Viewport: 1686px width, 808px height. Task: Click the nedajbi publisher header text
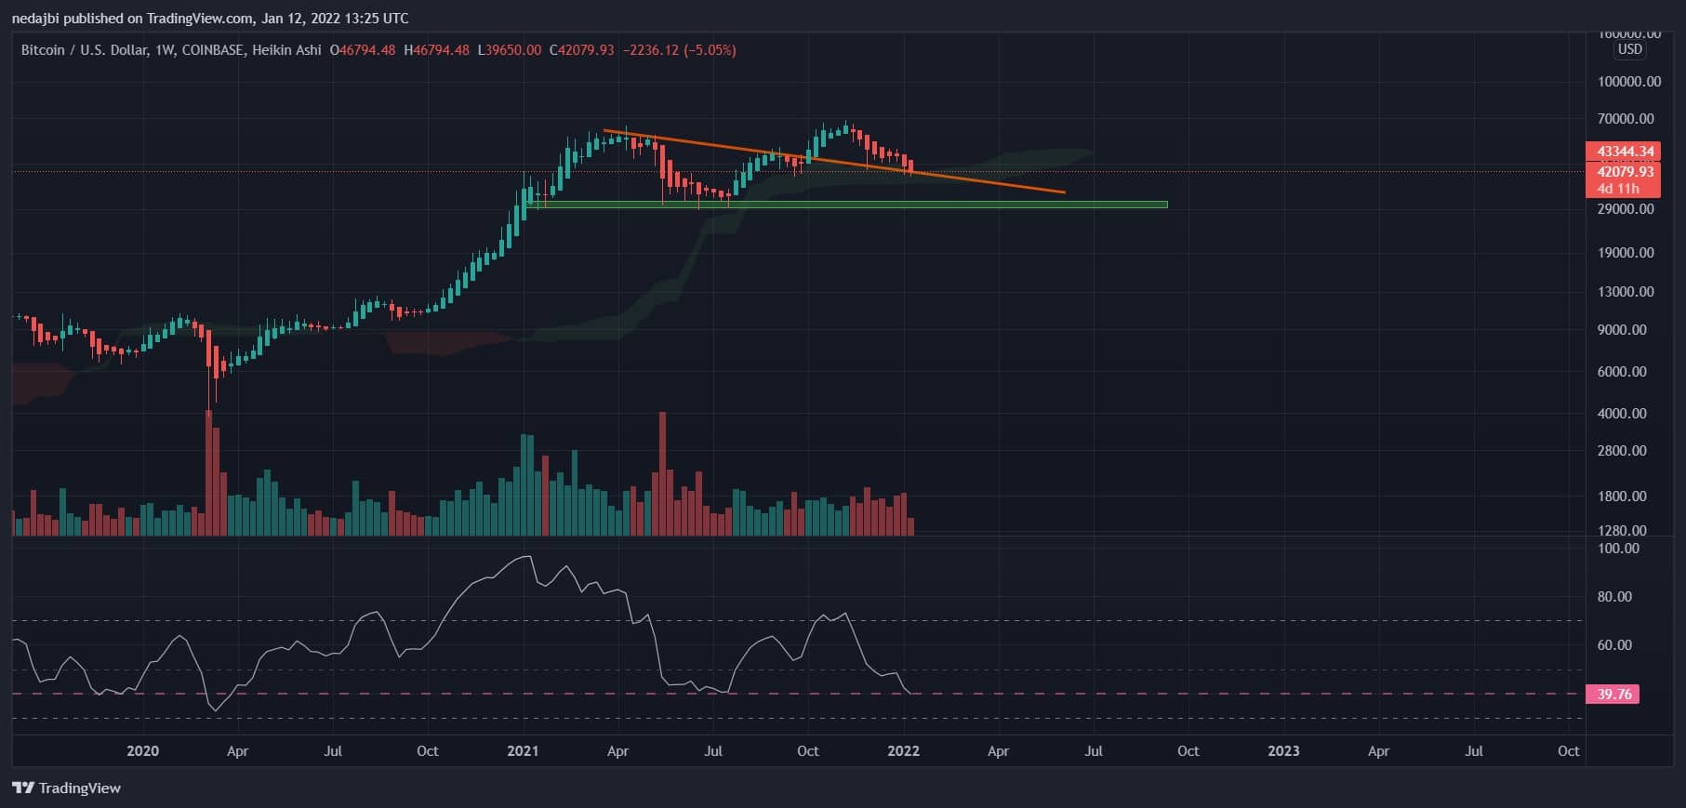(x=209, y=18)
